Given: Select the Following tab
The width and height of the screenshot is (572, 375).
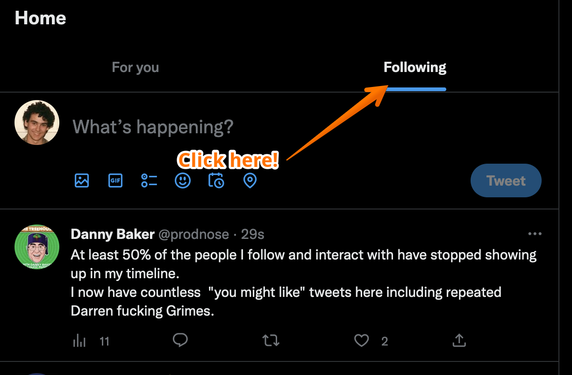Looking at the screenshot, I should click(415, 68).
